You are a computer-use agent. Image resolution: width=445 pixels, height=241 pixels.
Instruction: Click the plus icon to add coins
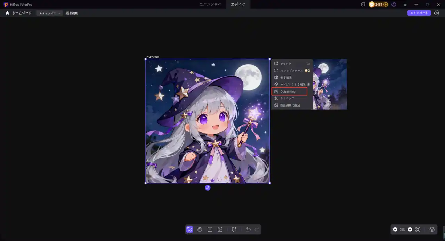click(386, 5)
